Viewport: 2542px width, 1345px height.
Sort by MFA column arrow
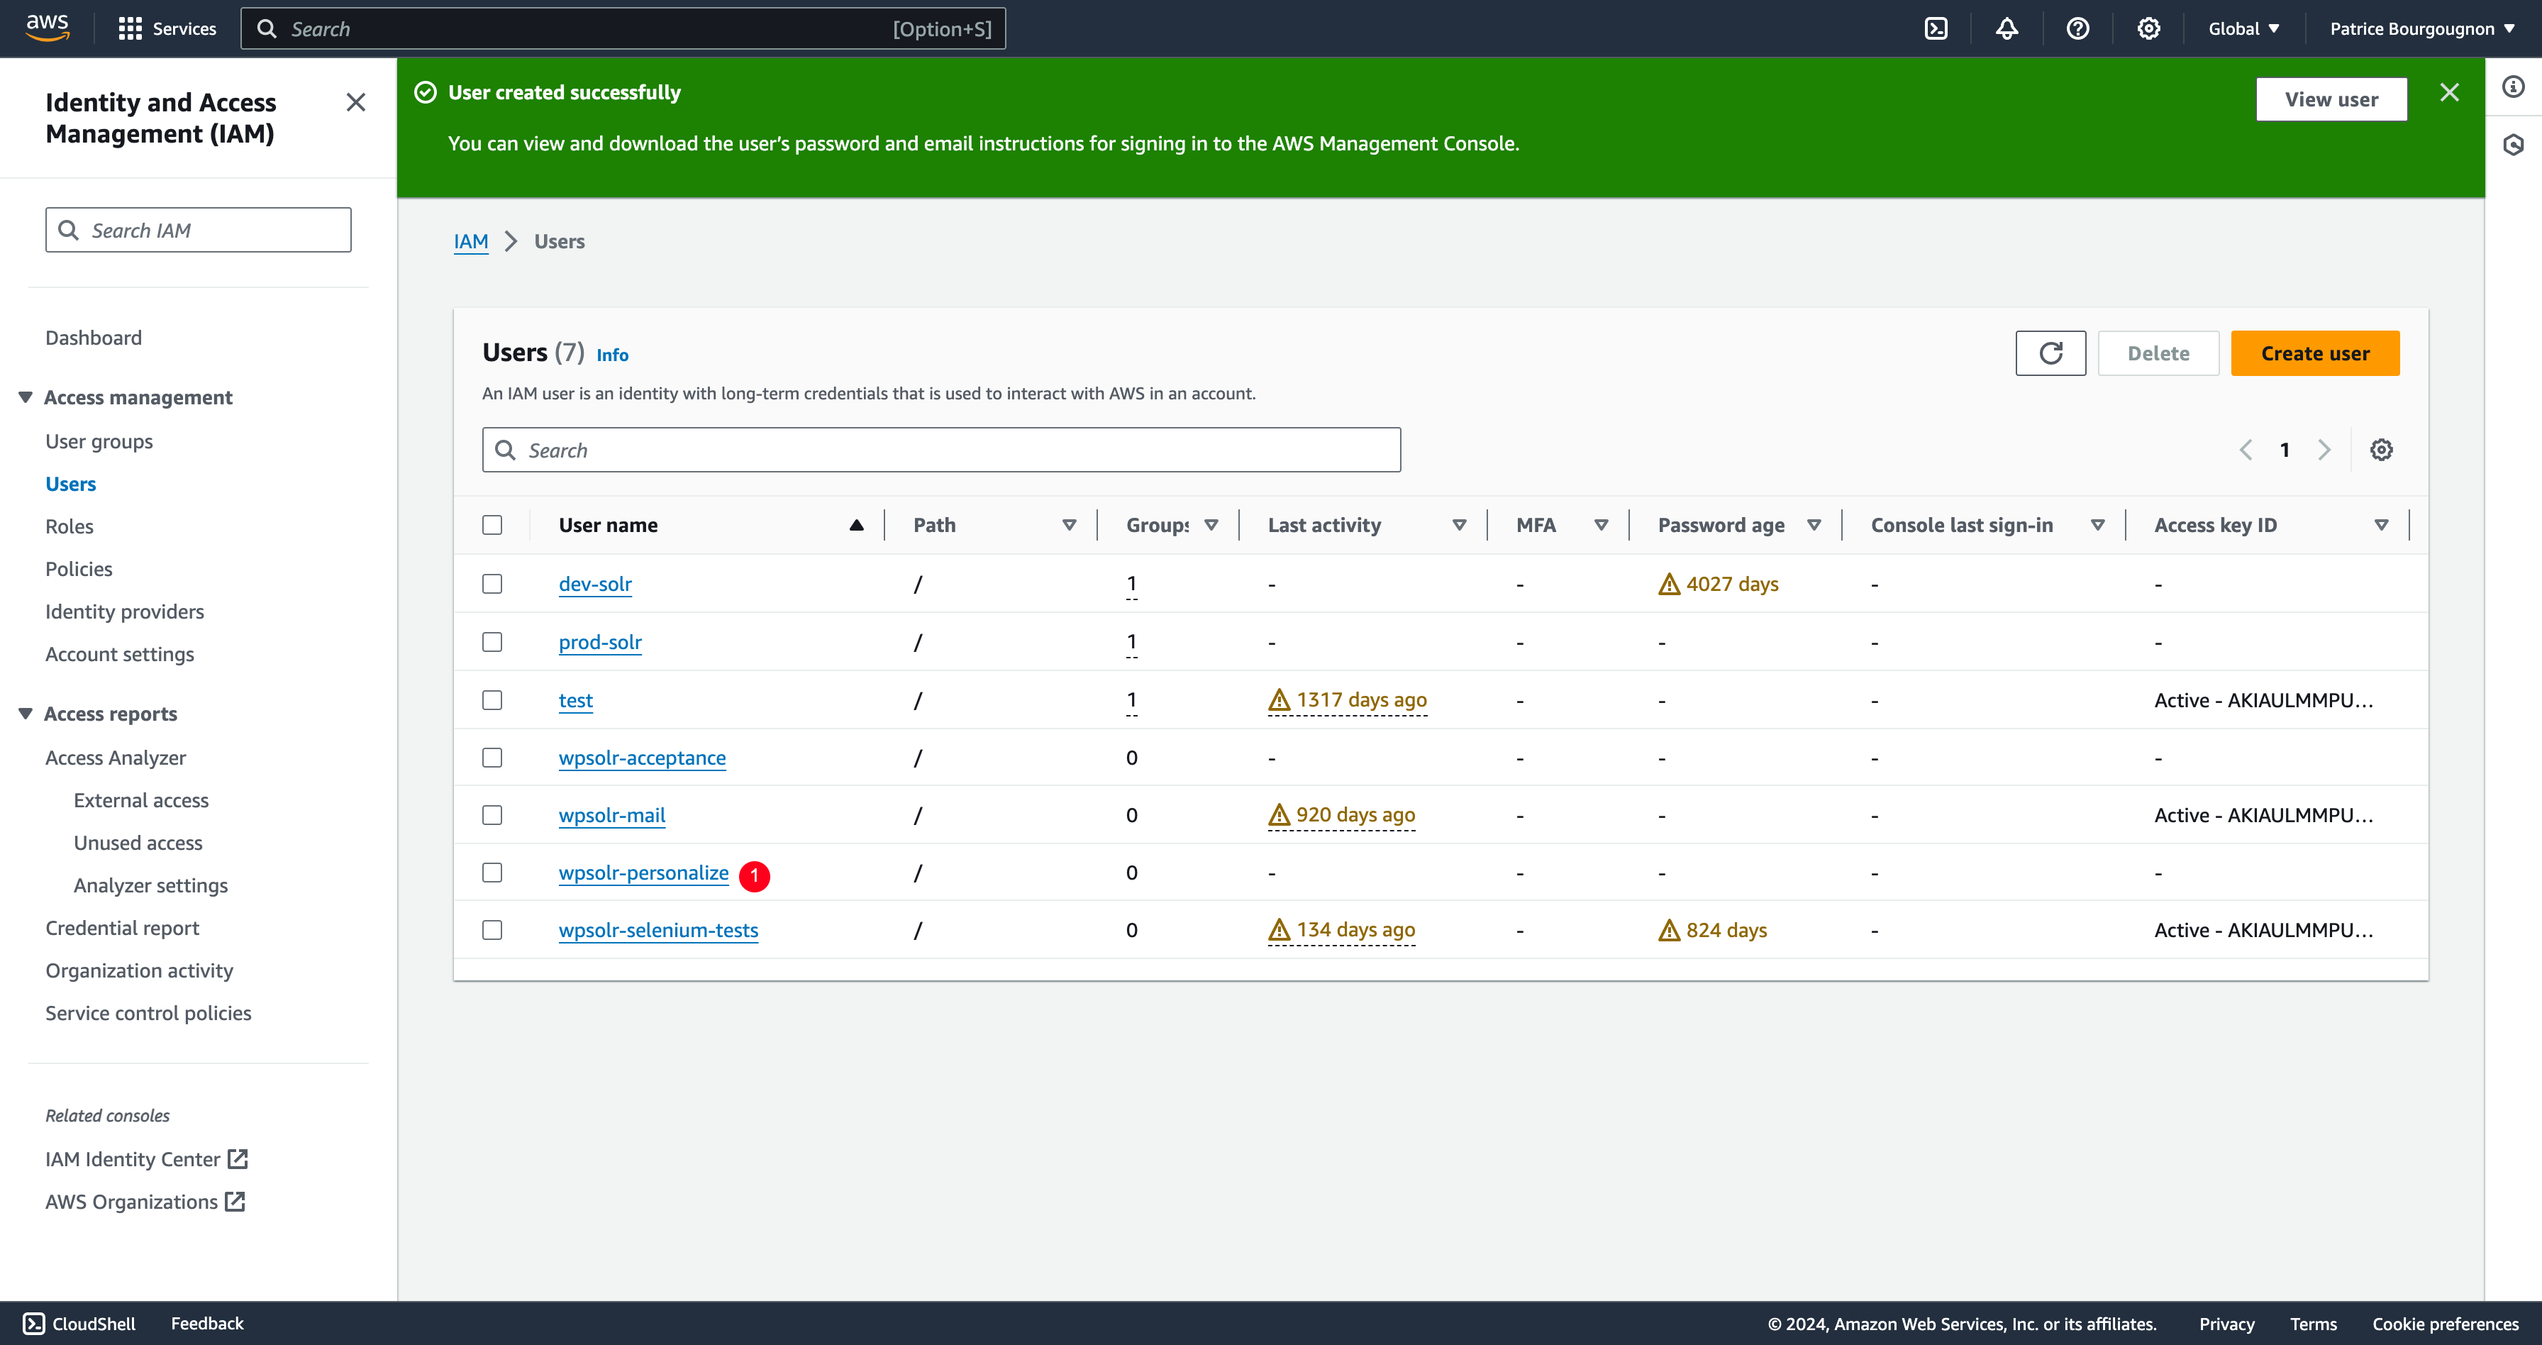tap(1602, 525)
